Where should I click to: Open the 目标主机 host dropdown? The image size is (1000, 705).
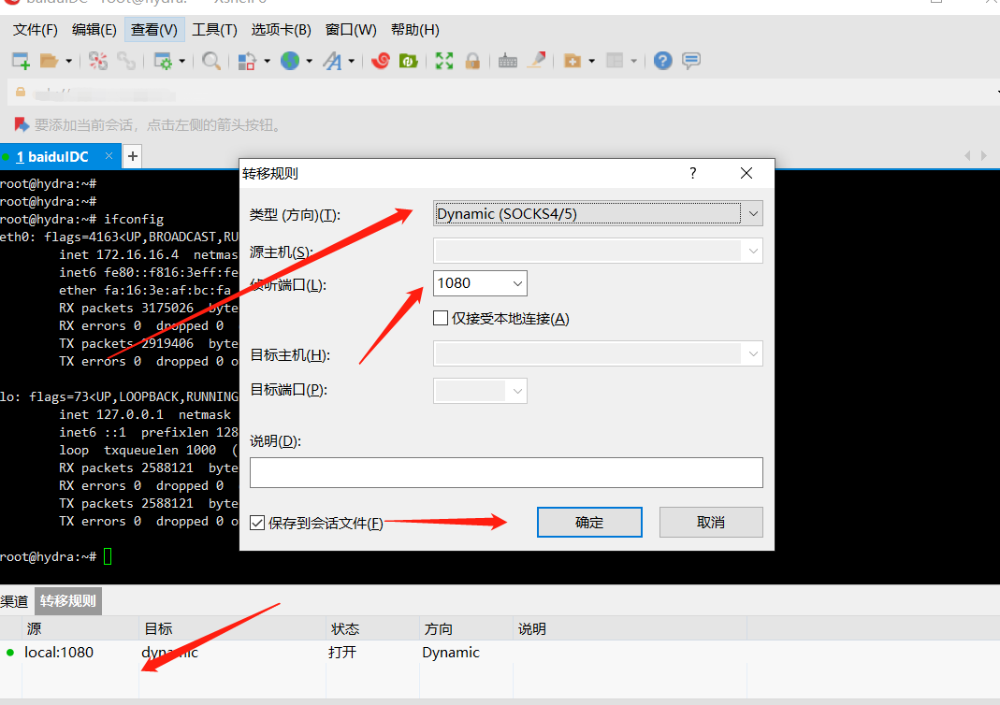[754, 353]
